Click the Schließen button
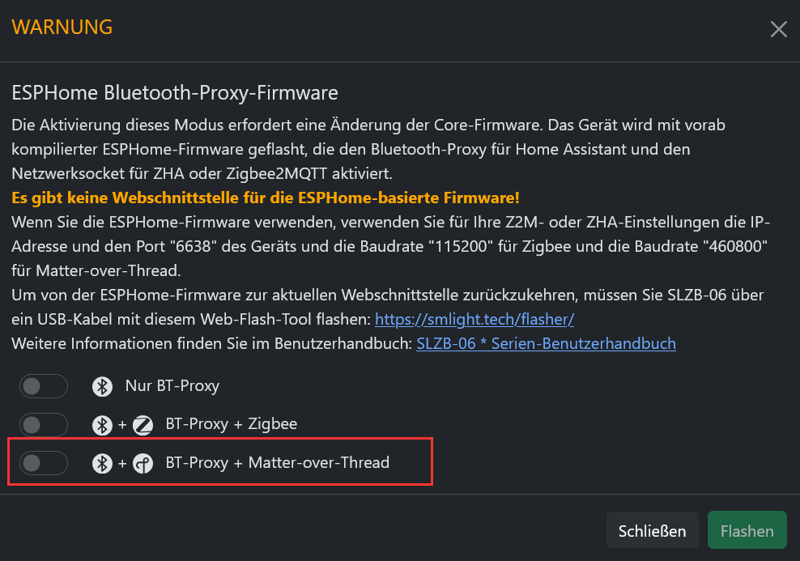Screen dimensions: 800x561 click(x=652, y=530)
